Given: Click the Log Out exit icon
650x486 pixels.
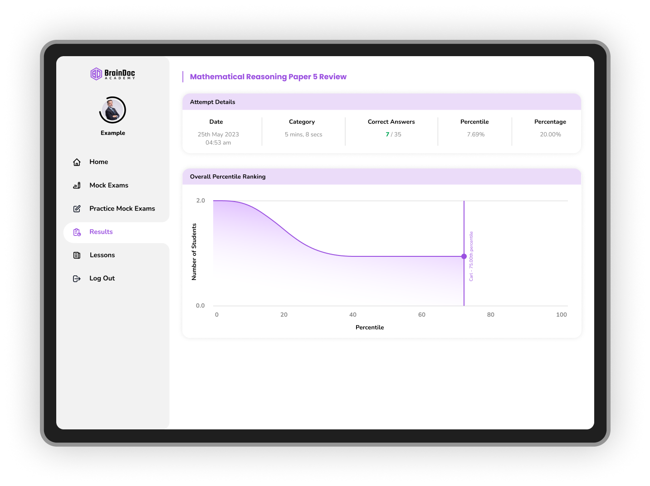Looking at the screenshot, I should pyautogui.click(x=77, y=278).
